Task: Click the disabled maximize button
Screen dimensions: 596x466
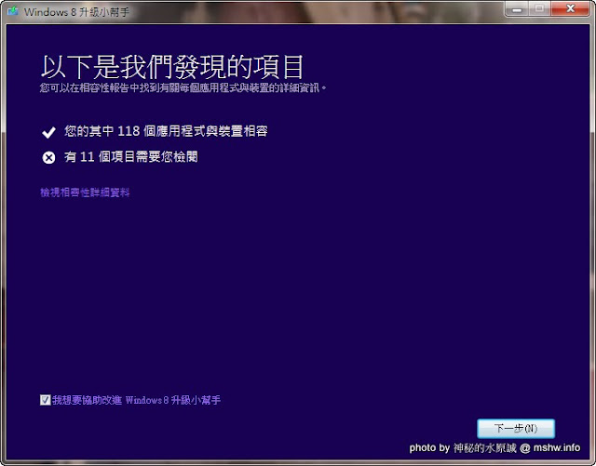Action: click(x=540, y=8)
